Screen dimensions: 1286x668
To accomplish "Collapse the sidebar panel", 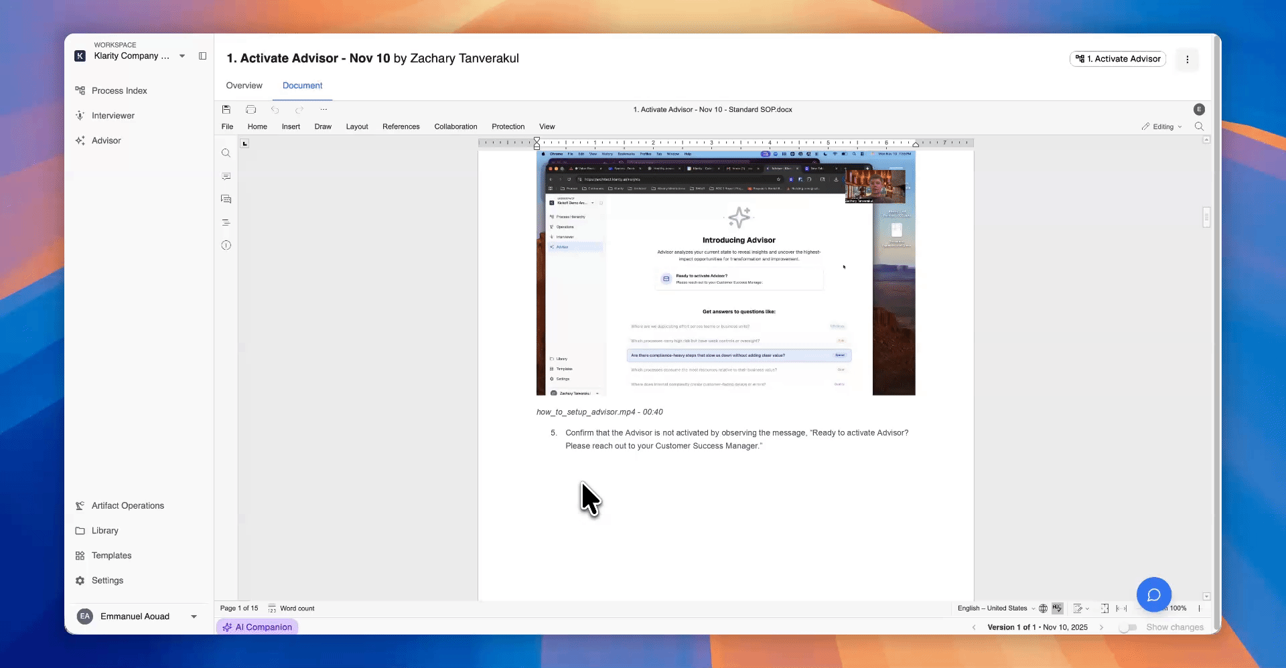I will 202,56.
